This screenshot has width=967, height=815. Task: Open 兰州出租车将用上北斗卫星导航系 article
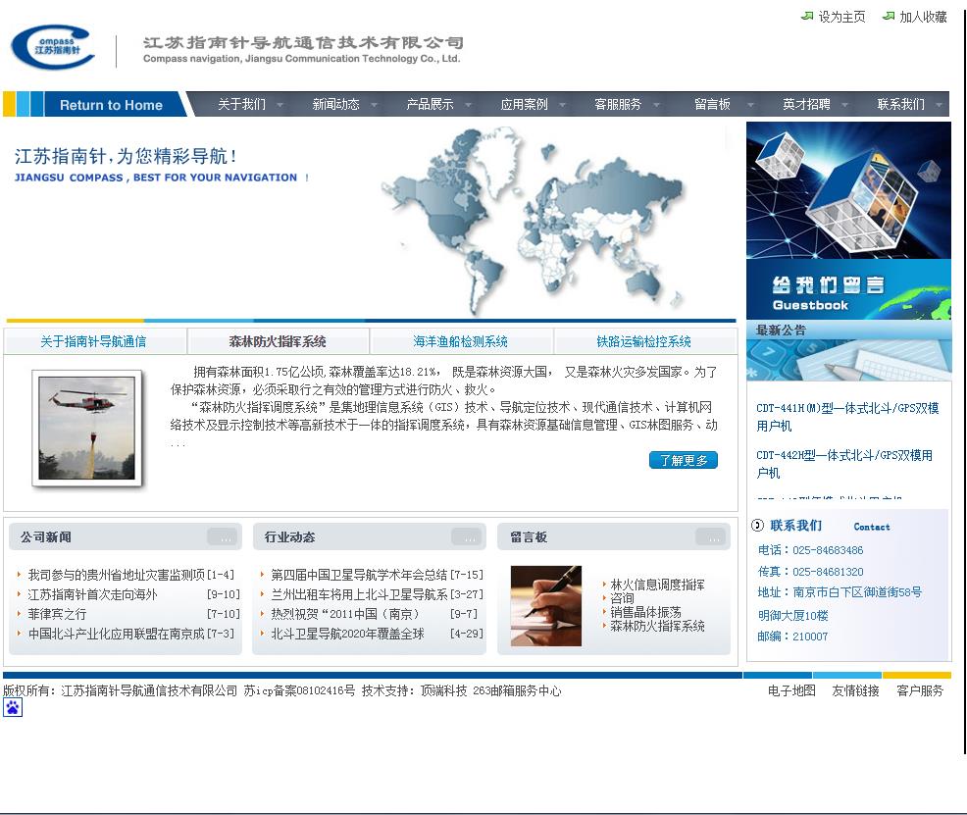click(x=359, y=594)
